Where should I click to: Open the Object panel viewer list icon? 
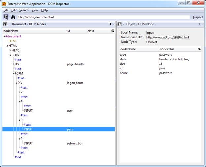pyautogui.click(x=120, y=24)
